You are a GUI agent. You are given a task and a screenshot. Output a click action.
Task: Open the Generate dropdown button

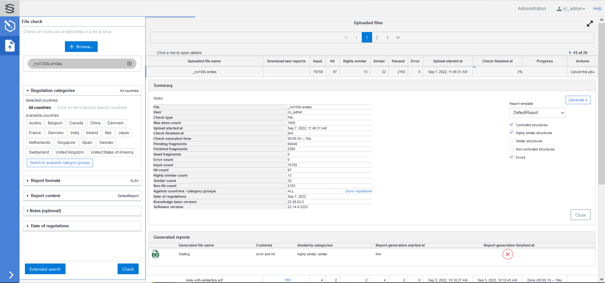click(578, 100)
